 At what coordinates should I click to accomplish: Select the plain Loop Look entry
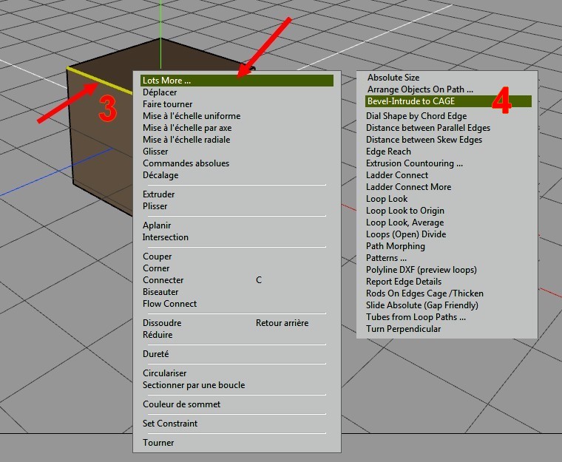pyautogui.click(x=387, y=199)
